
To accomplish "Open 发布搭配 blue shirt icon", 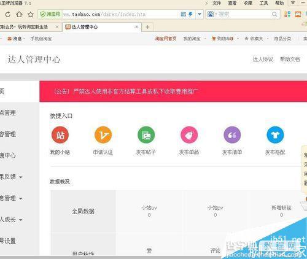I will click(275, 135).
